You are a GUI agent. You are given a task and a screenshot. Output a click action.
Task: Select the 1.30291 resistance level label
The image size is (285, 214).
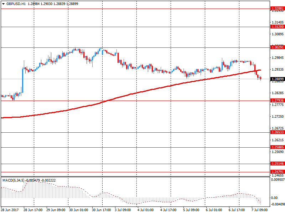click(278, 47)
